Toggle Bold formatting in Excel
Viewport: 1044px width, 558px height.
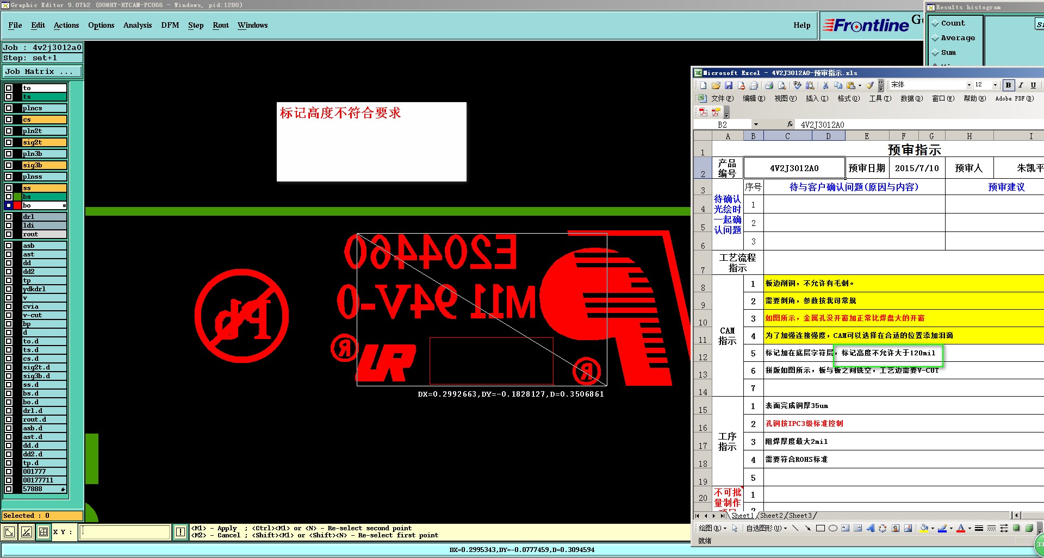pos(1008,85)
